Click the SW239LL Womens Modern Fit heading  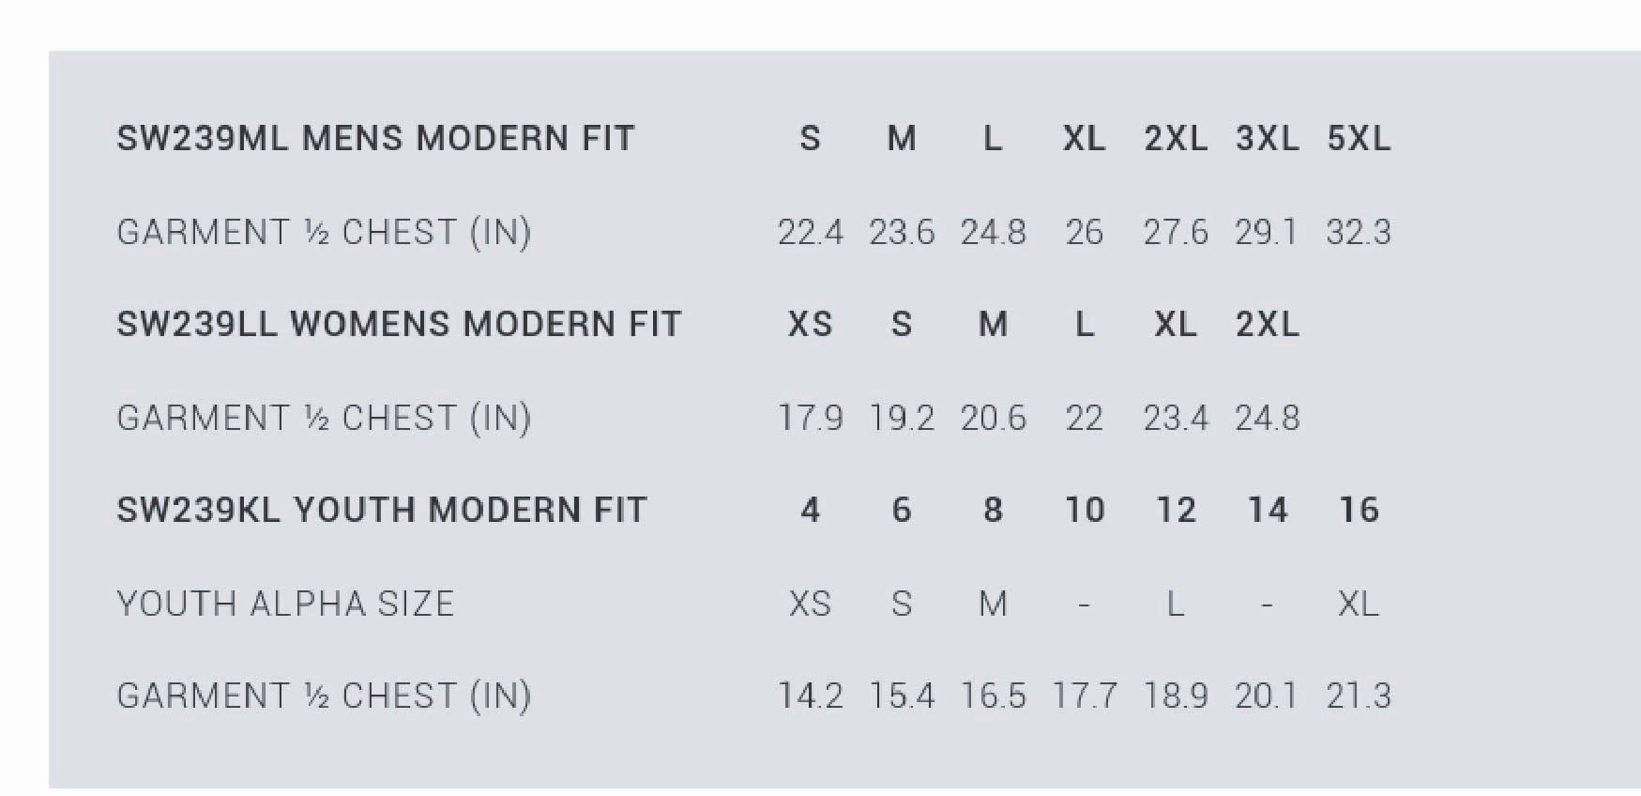tap(399, 325)
